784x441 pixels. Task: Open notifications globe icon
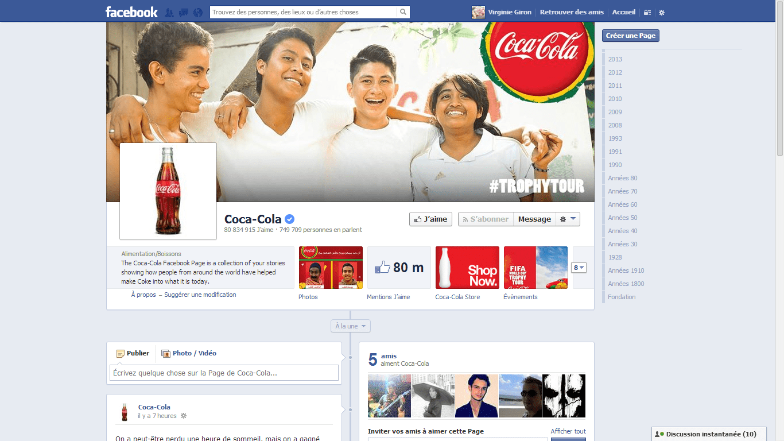pos(198,12)
